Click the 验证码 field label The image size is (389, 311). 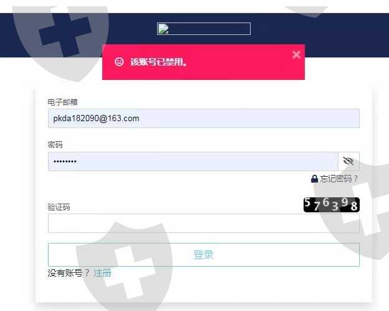click(x=59, y=207)
